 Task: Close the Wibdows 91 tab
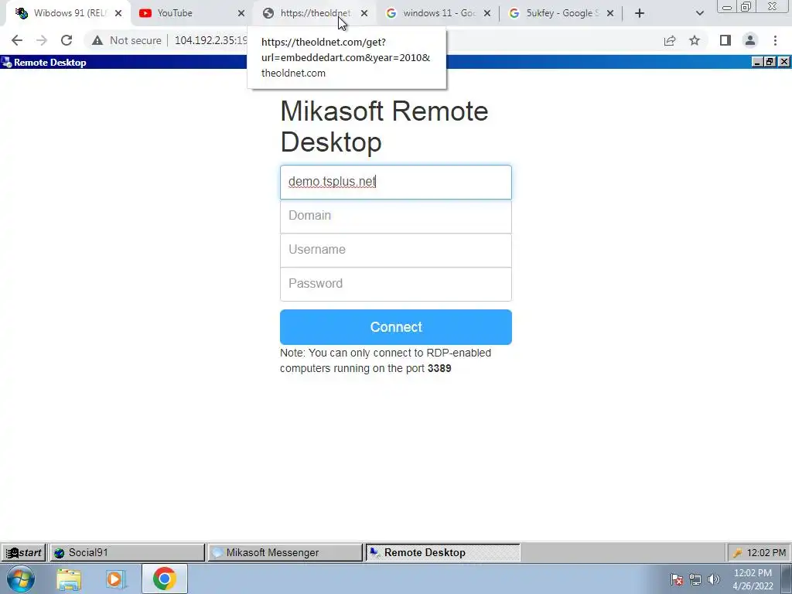tap(118, 13)
